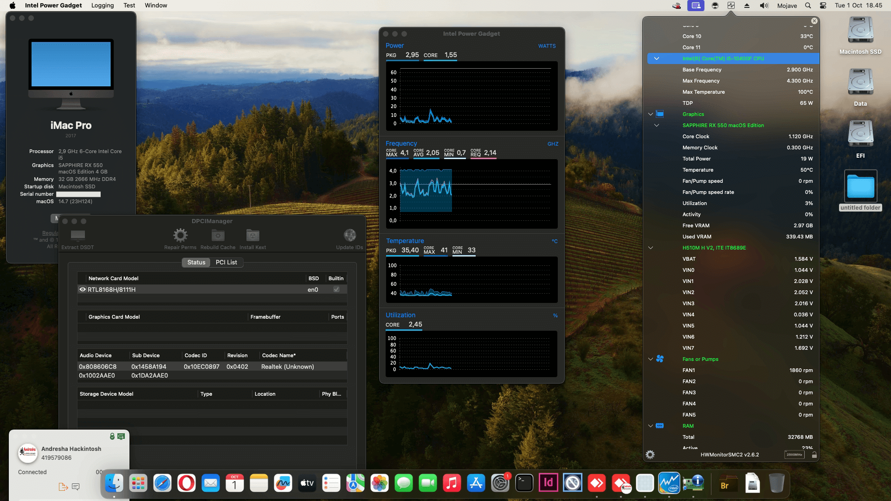891x501 pixels.
Task: Click the eject icon in menu bar
Action: click(x=747, y=6)
